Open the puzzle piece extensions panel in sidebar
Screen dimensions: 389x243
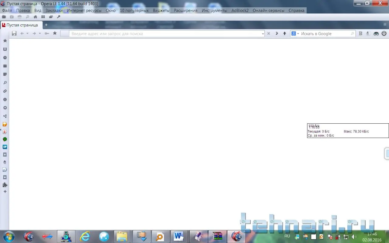tap(5, 185)
